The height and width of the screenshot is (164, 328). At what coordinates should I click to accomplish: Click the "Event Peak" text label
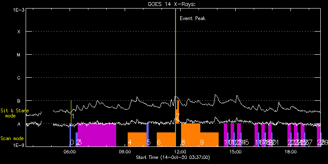point(193,18)
